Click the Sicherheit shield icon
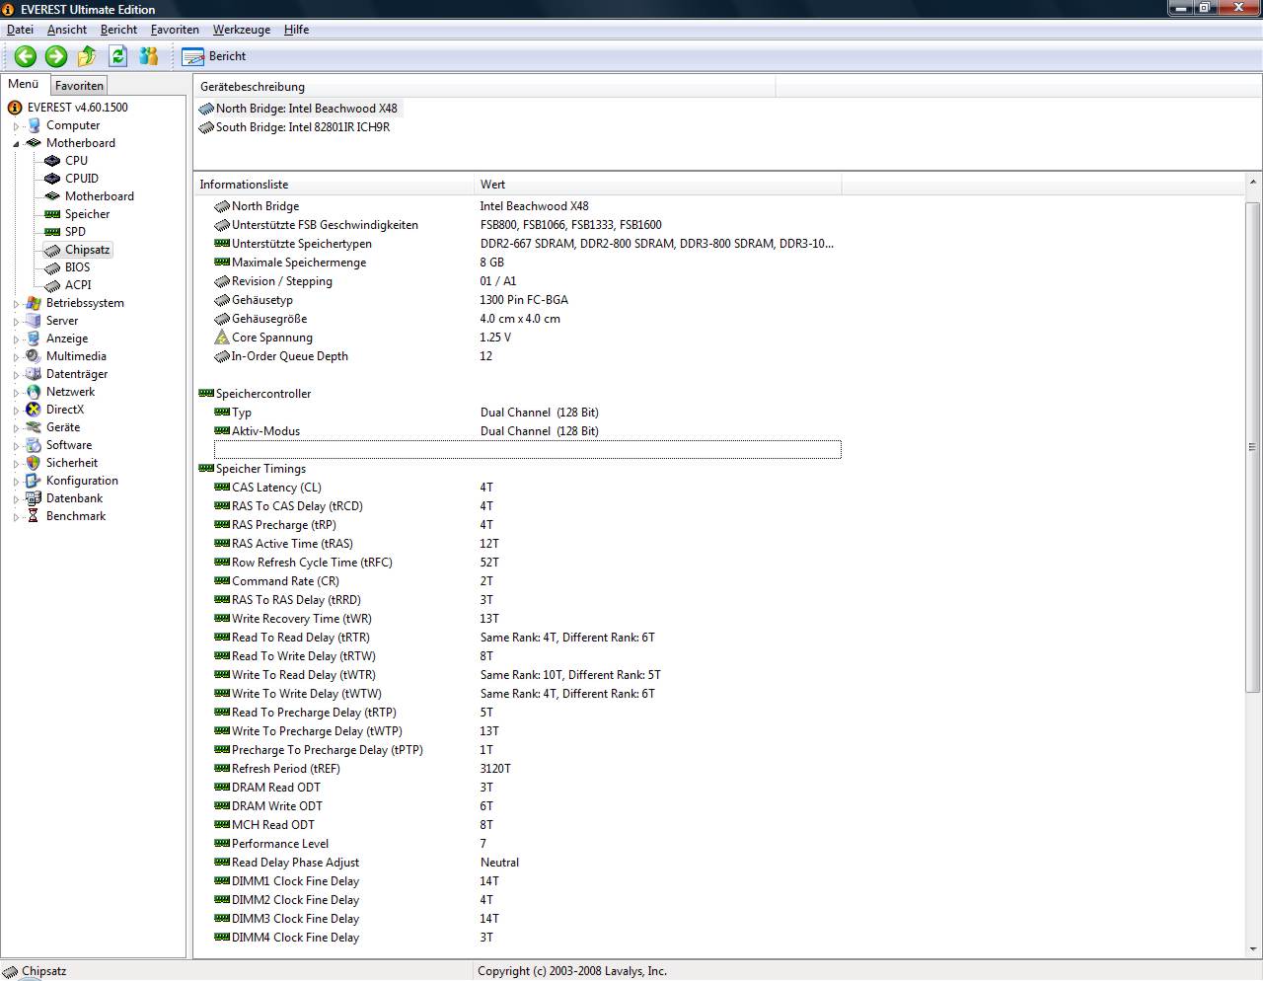1263x981 pixels. coord(34,463)
